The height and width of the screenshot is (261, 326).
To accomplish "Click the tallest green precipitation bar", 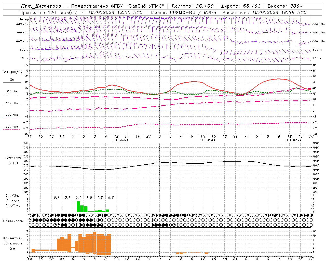I will click(78, 206).
